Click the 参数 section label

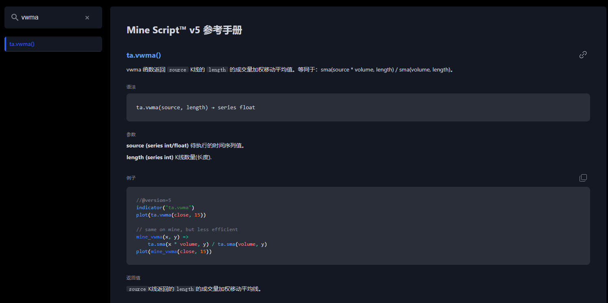[131, 134]
